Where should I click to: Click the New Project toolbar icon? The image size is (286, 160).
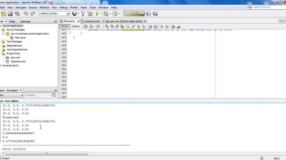4,14
